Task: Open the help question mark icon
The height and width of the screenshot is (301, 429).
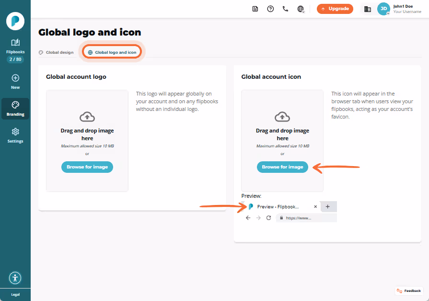Action: (x=270, y=9)
